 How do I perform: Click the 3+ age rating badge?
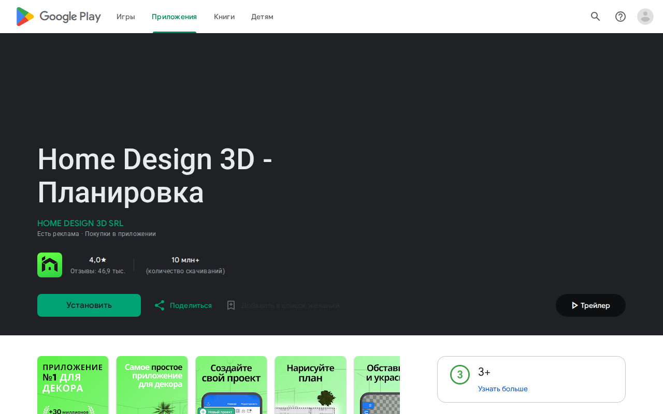click(x=460, y=375)
